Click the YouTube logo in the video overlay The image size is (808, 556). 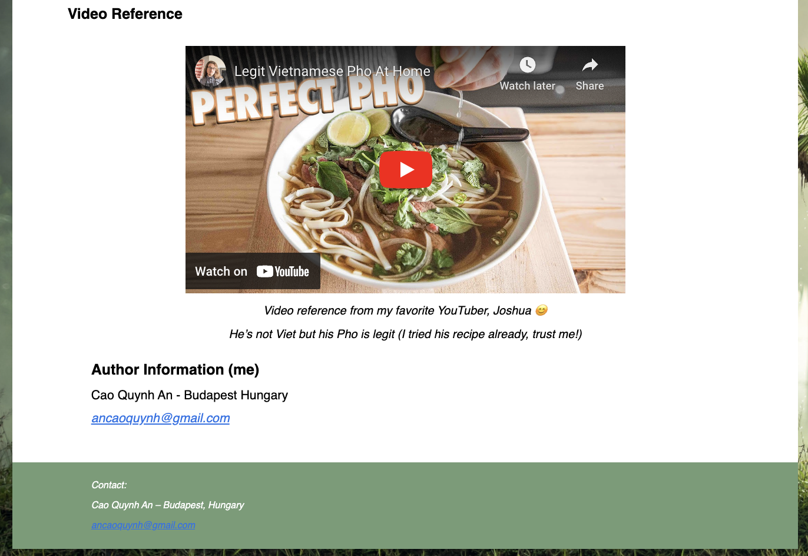283,272
